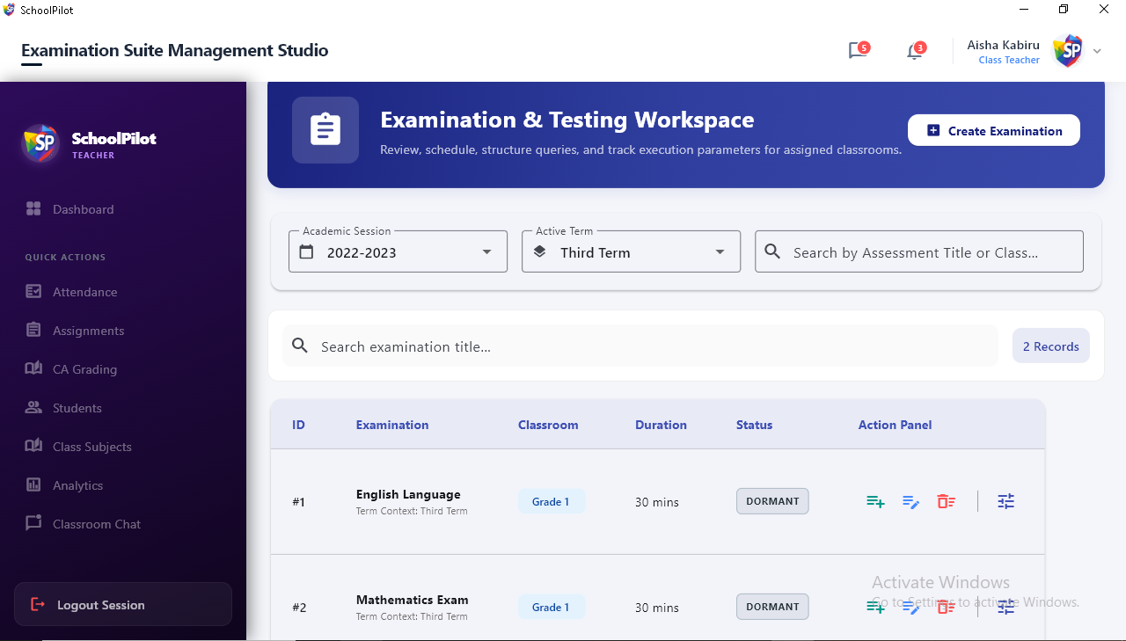Edit the English Language exam

tap(910, 501)
